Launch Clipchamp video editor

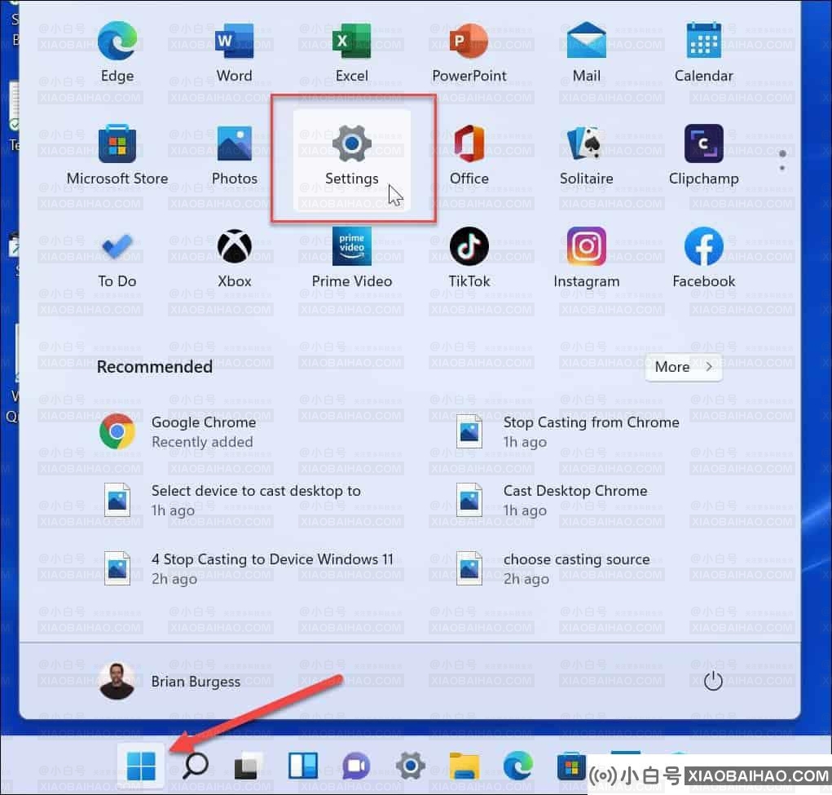click(703, 155)
